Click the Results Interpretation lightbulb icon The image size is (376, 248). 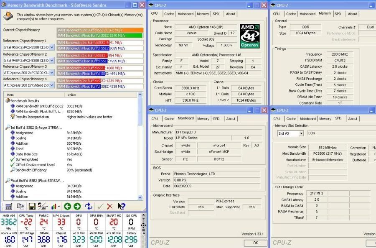point(13,117)
